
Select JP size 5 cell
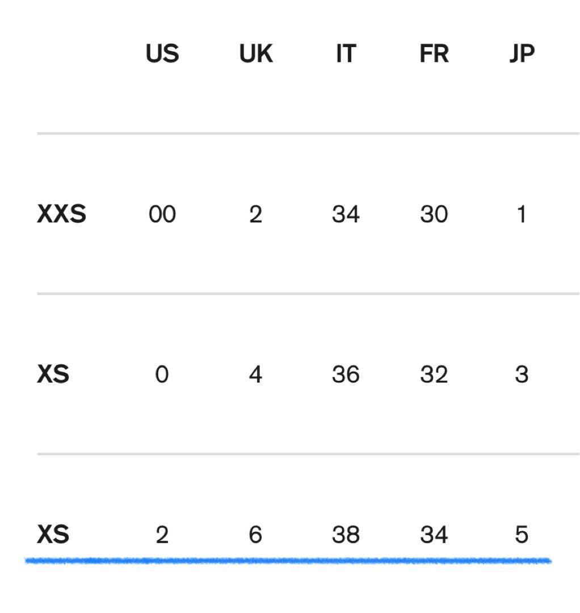point(522,535)
